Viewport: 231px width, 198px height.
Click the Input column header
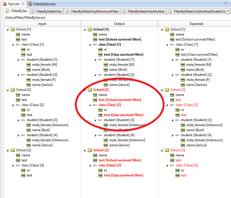(42, 24)
